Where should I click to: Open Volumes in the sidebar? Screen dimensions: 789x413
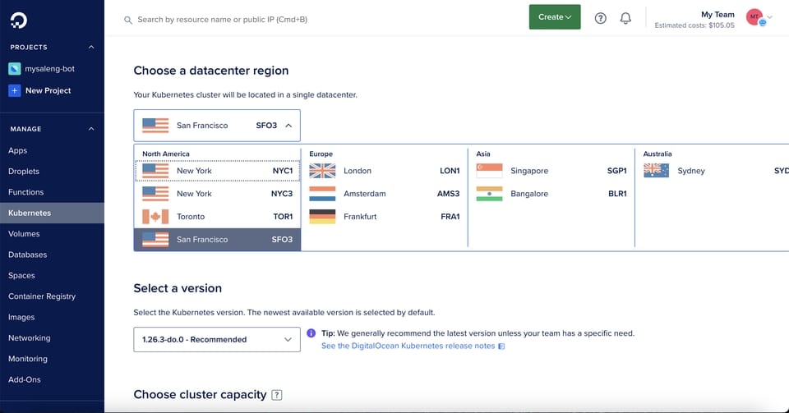tap(24, 234)
